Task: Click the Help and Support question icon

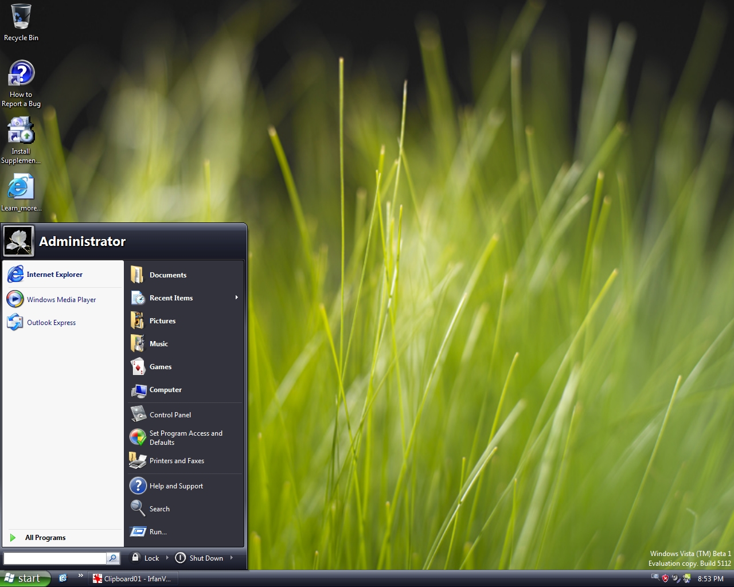Action: click(x=138, y=486)
